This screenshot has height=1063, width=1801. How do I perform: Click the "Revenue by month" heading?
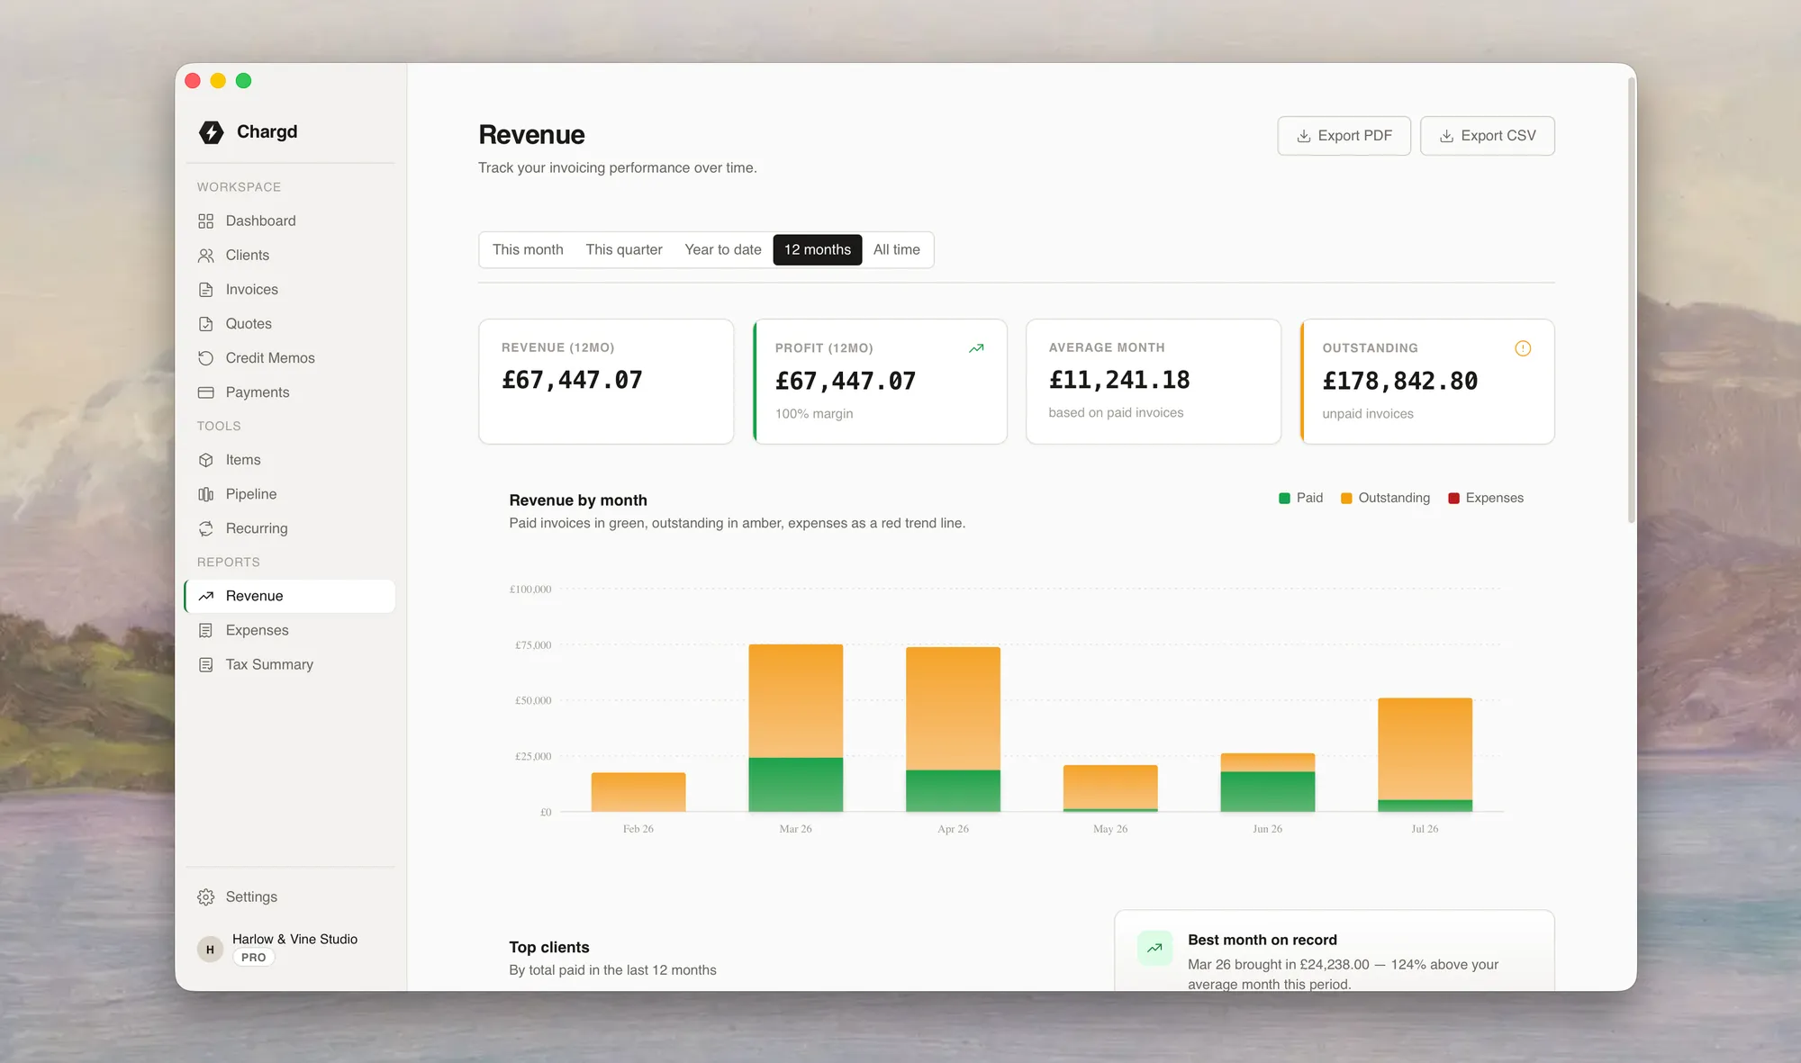coord(578,500)
